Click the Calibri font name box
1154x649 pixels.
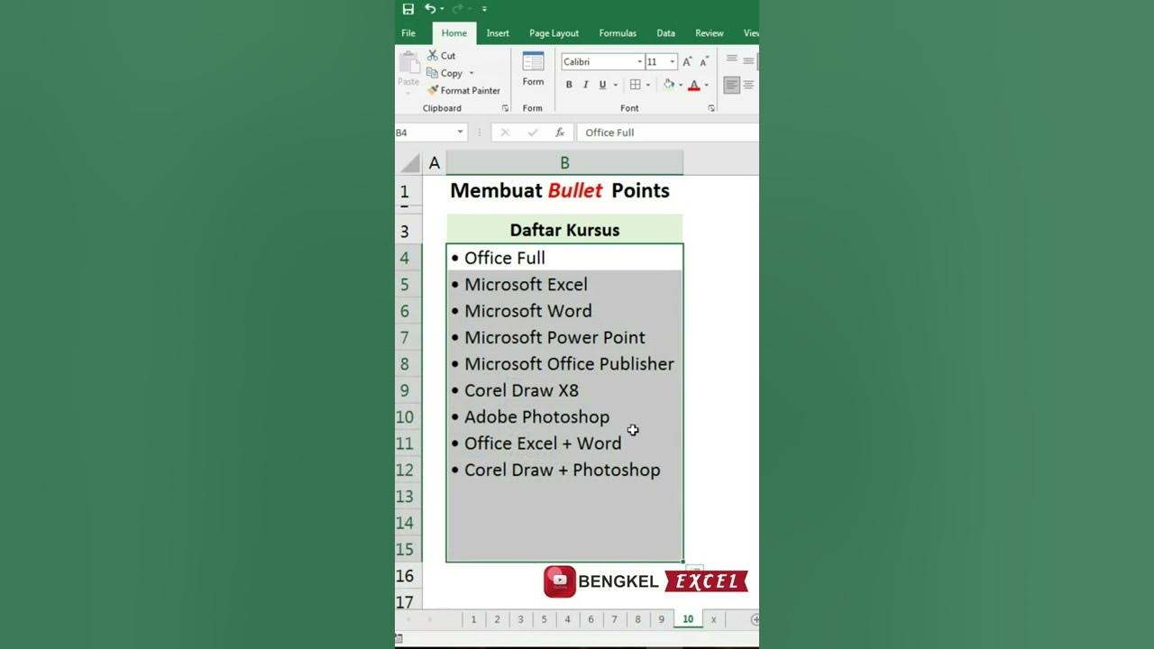(x=598, y=61)
